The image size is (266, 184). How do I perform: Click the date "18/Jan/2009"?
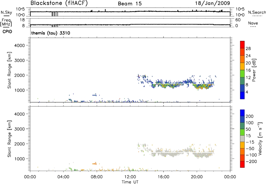click(212, 3)
